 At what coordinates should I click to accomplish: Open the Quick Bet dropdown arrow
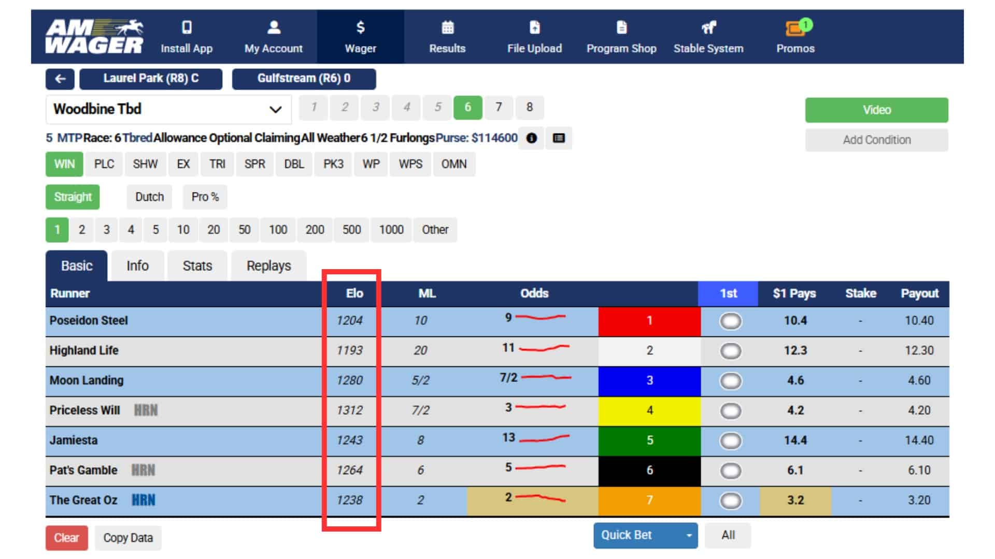pyautogui.click(x=689, y=536)
